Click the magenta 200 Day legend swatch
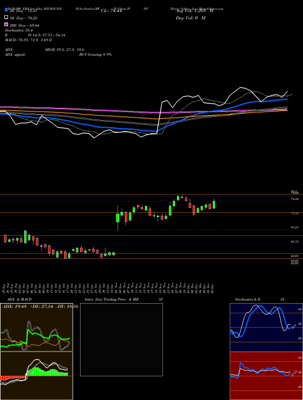 [6, 25]
